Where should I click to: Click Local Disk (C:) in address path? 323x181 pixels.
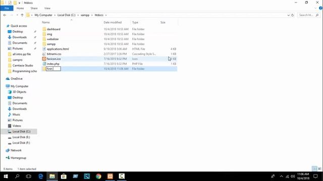(66, 15)
